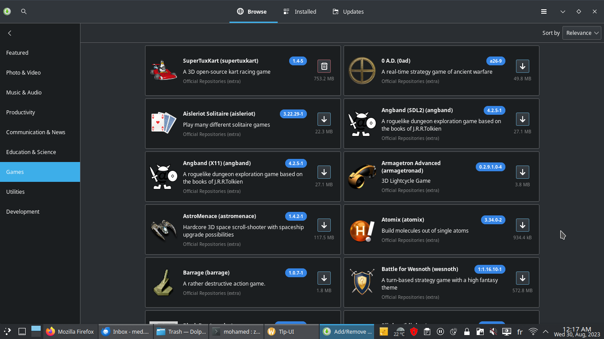This screenshot has width=604, height=339.
Task: Open the sticky notes tray icon
Action: tap(384, 331)
